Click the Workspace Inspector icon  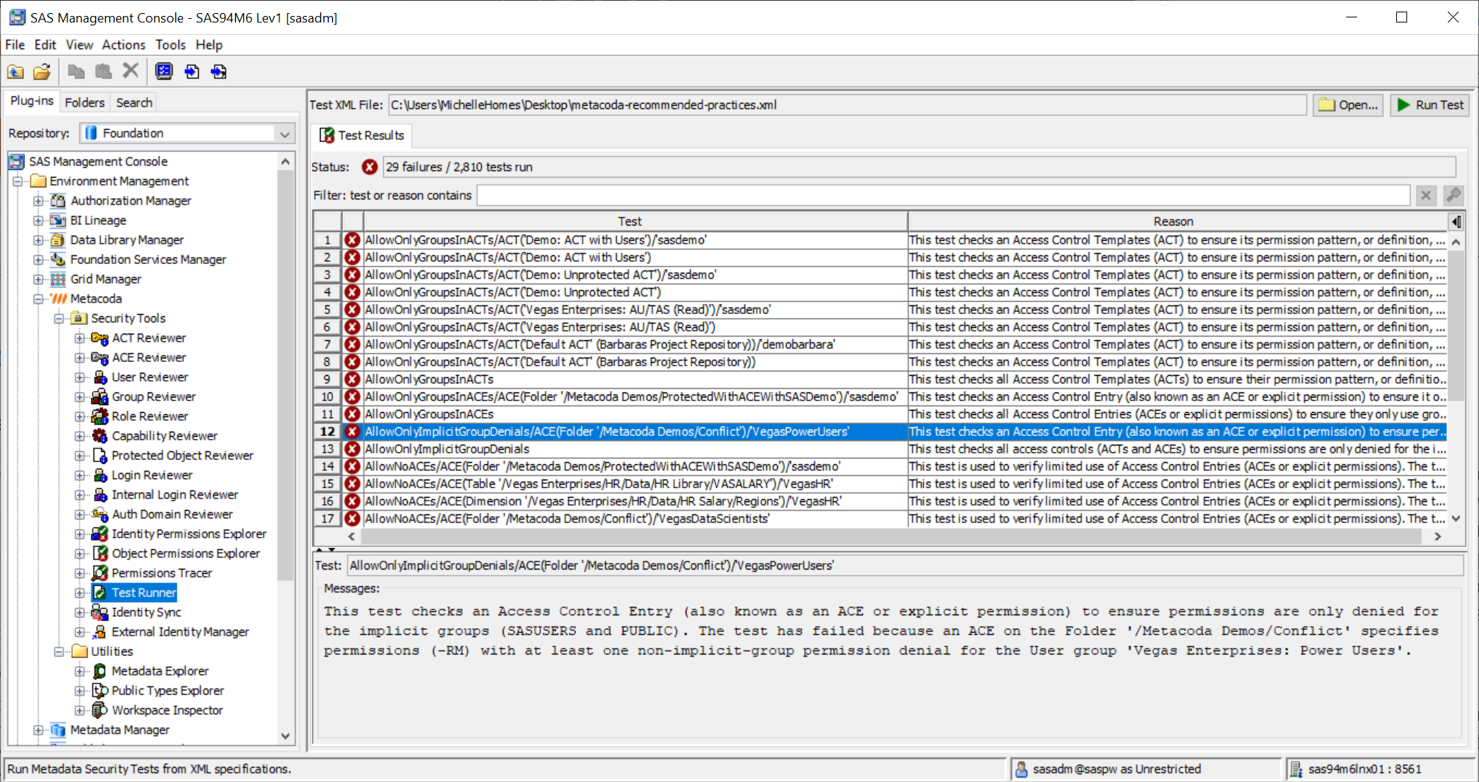tap(100, 710)
